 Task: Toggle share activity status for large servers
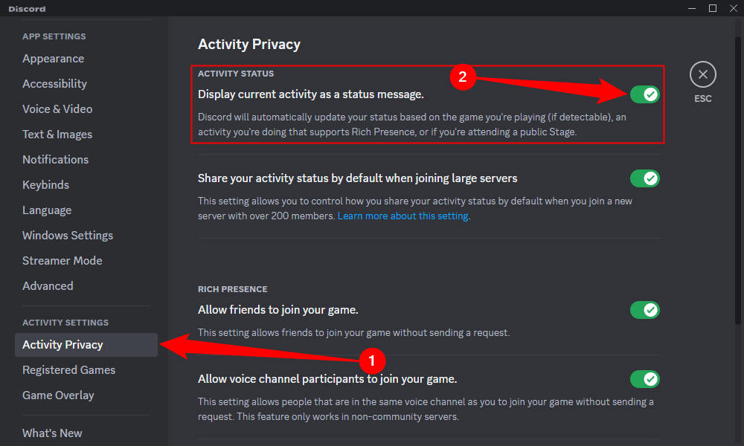point(644,178)
